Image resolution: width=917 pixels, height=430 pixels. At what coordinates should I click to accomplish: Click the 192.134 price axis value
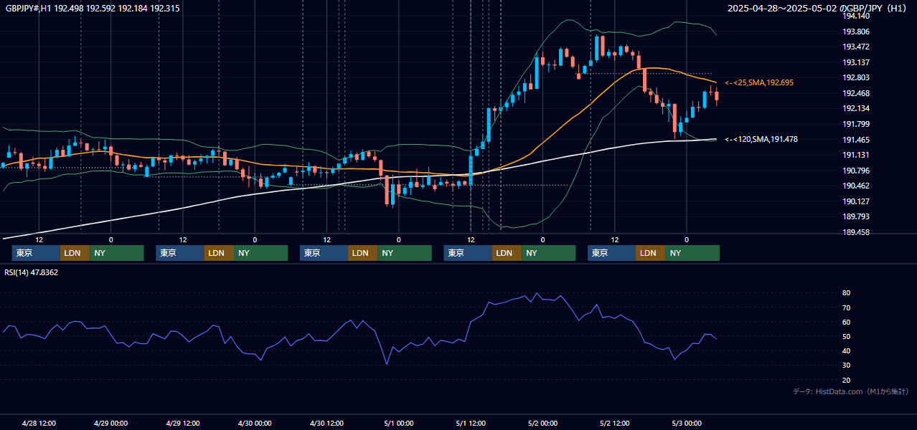coord(857,109)
